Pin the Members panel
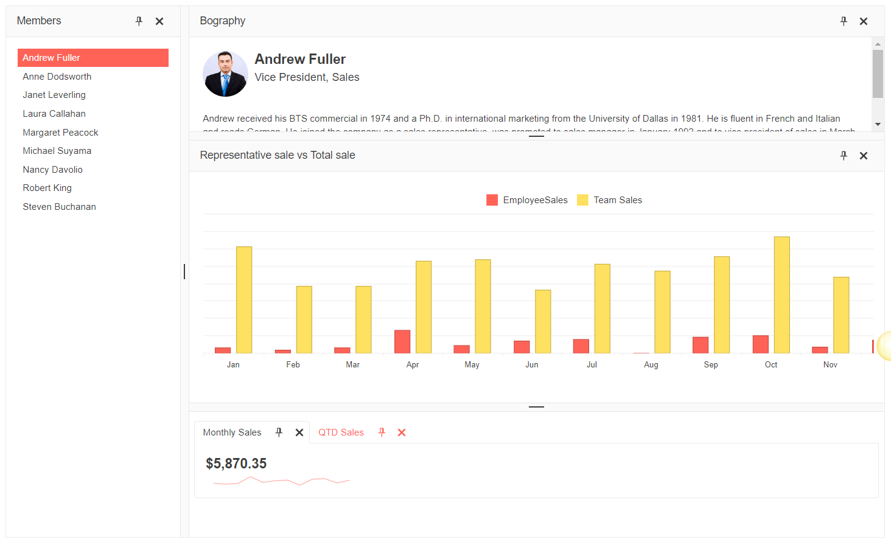 (x=139, y=21)
